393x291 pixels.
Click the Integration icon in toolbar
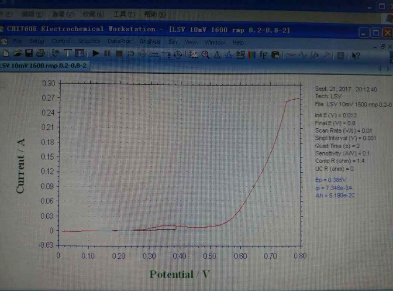tap(314, 55)
